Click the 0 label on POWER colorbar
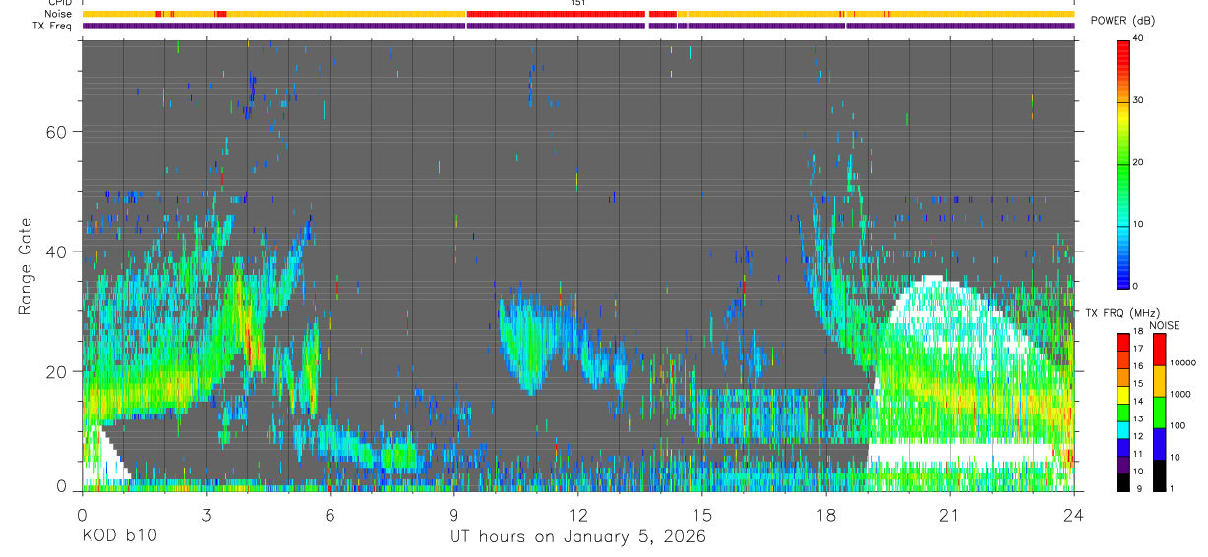The width and height of the screenshot is (1208, 557). click(1135, 286)
